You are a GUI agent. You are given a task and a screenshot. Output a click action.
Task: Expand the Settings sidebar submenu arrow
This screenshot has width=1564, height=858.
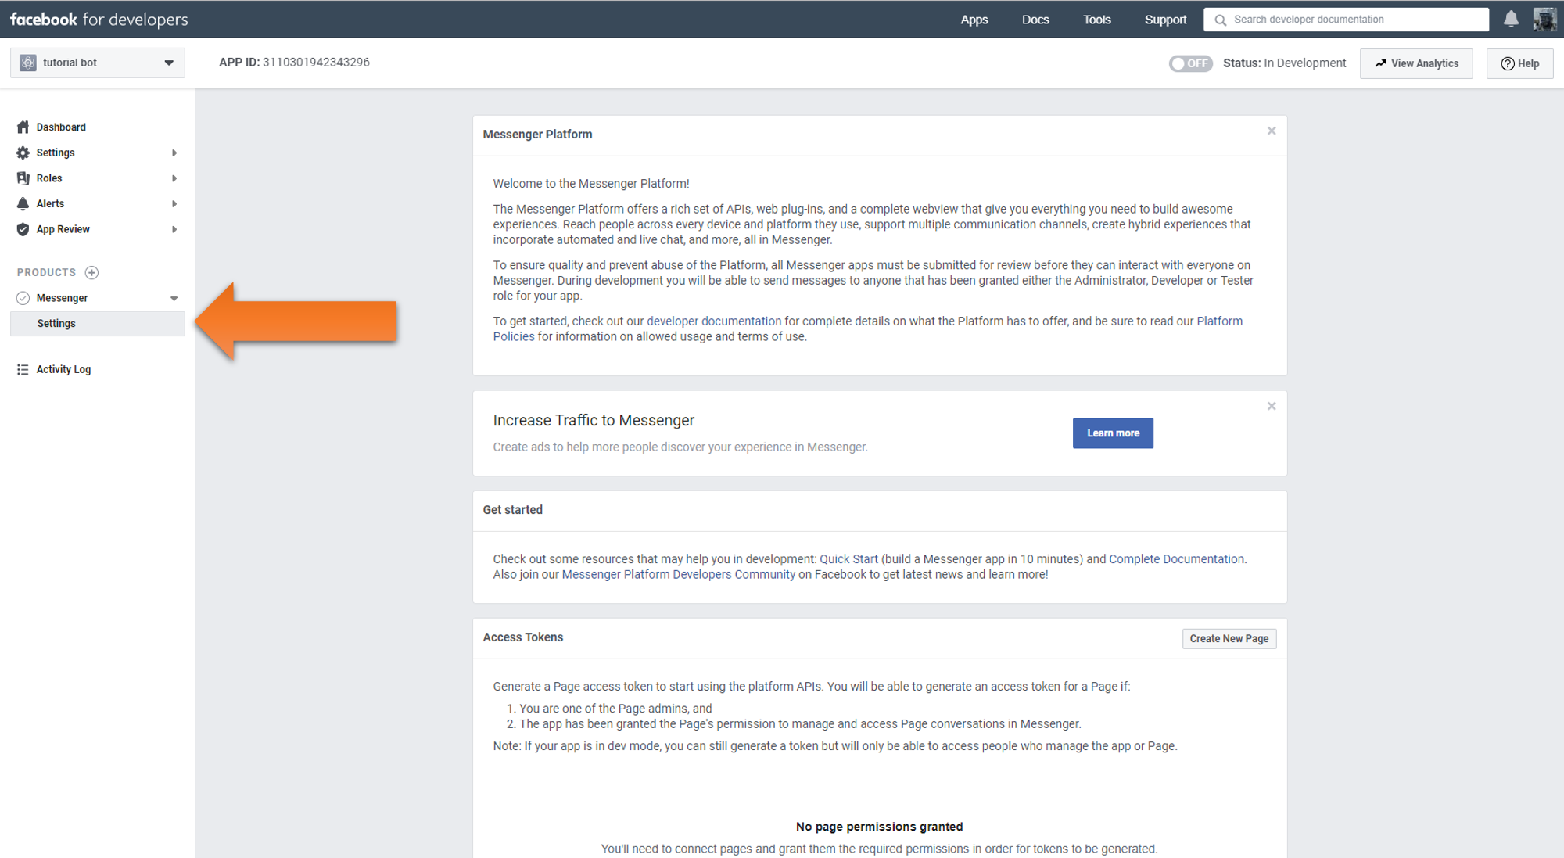click(x=174, y=153)
